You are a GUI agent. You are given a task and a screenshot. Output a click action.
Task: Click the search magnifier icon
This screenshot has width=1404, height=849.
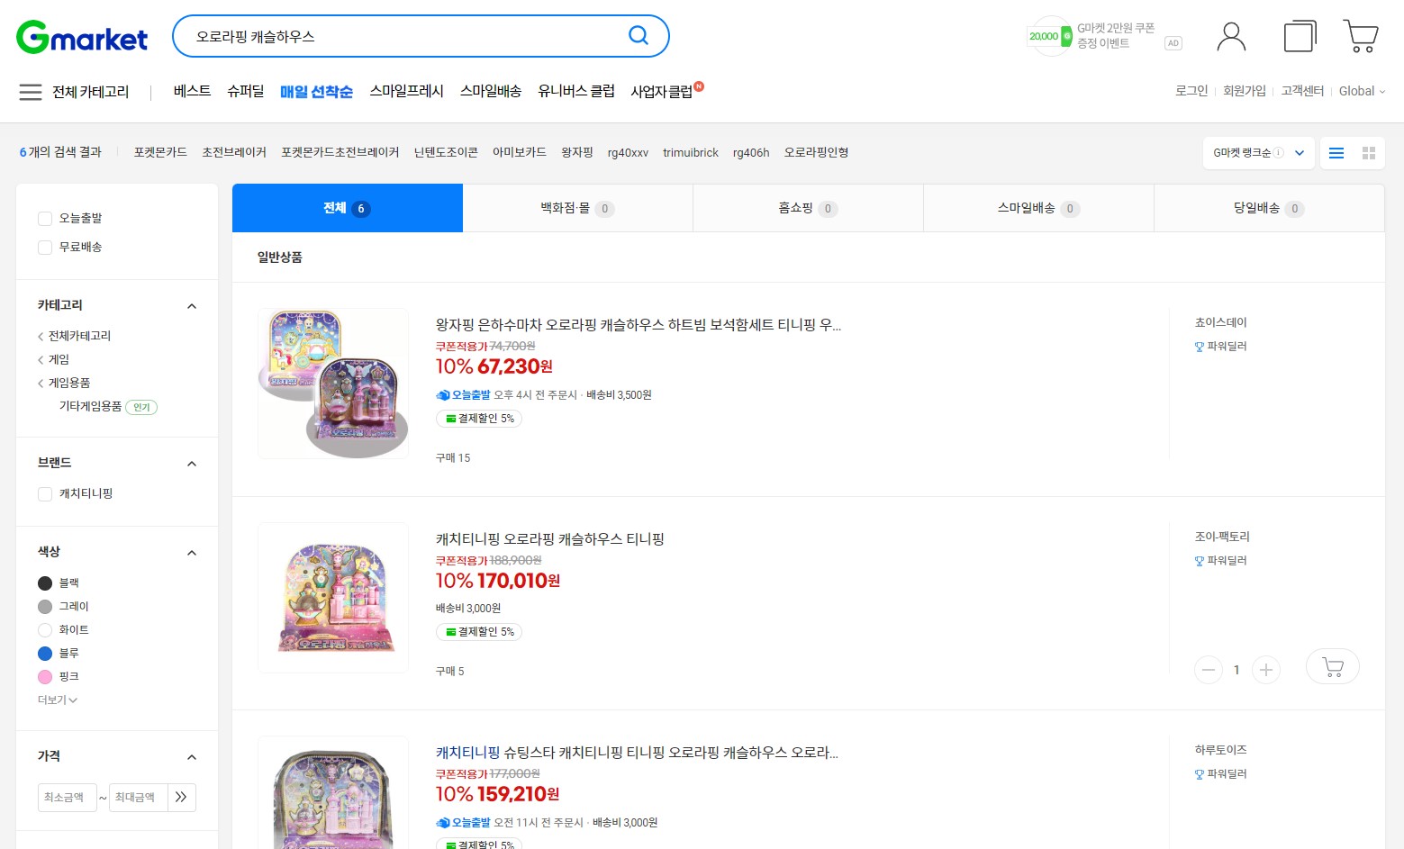(x=639, y=36)
